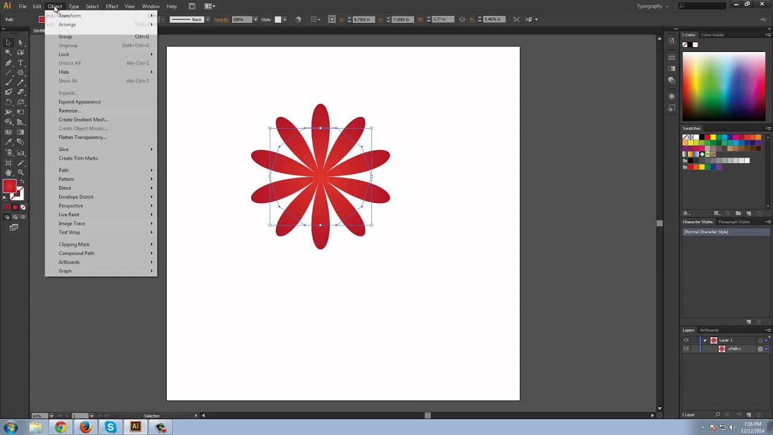Click the <Path> target circle in Layers
The height and width of the screenshot is (435, 773).
[760, 349]
